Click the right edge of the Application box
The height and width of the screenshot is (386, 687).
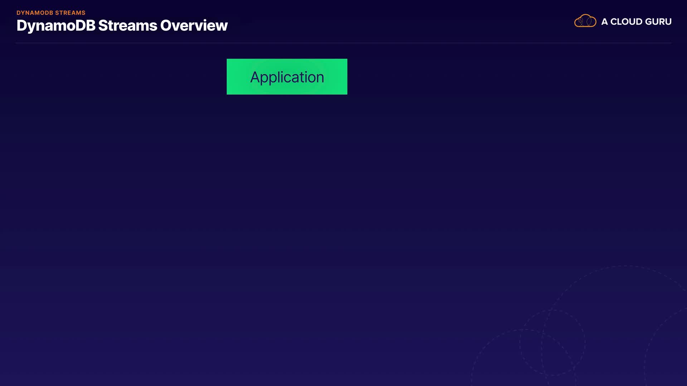(x=346, y=76)
